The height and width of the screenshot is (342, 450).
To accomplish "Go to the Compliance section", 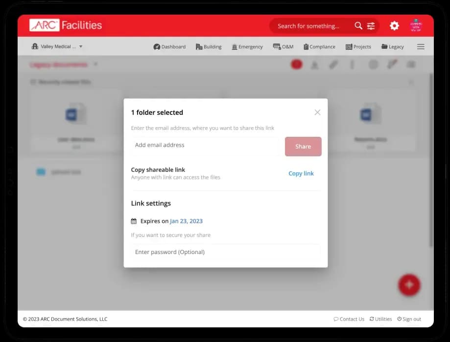I will pos(319,46).
